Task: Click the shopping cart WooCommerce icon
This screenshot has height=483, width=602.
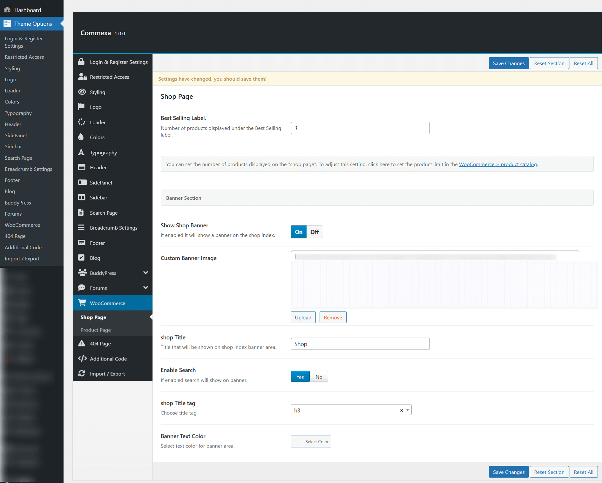Action: [x=82, y=303]
